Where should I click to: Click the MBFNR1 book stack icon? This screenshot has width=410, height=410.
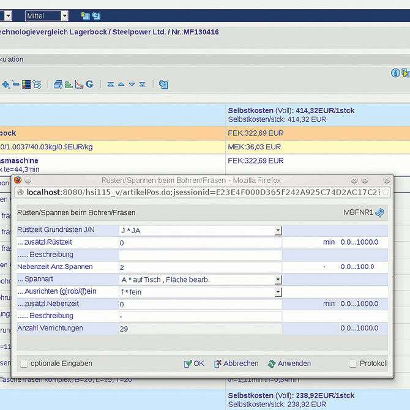(x=379, y=212)
